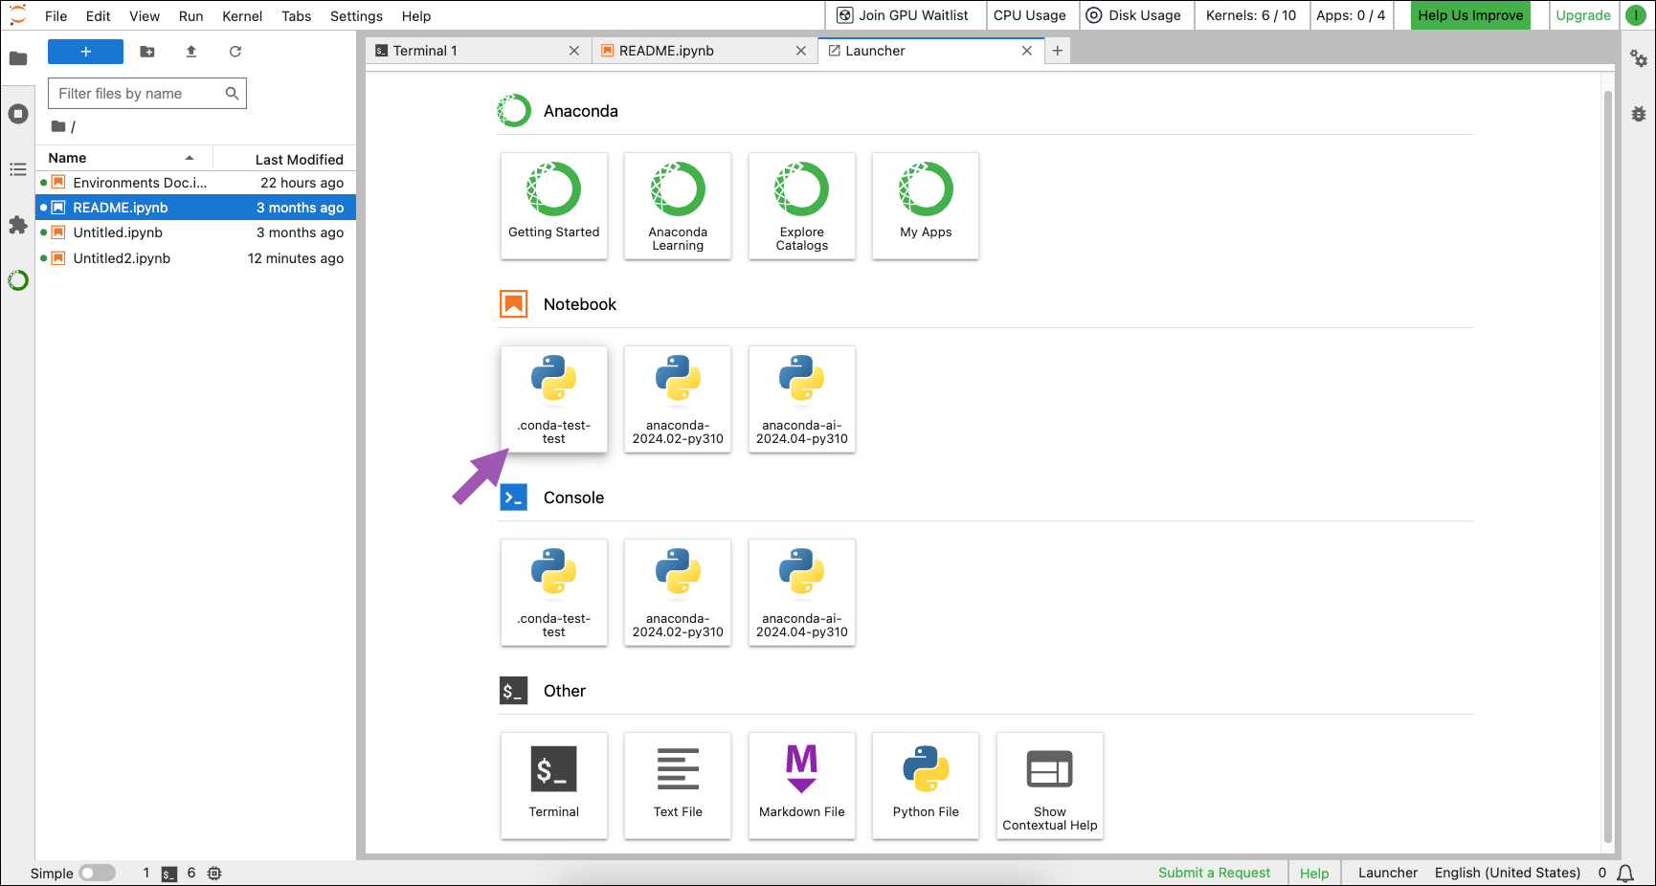Refresh the file browser listing
This screenshot has width=1656, height=886.
click(x=235, y=52)
